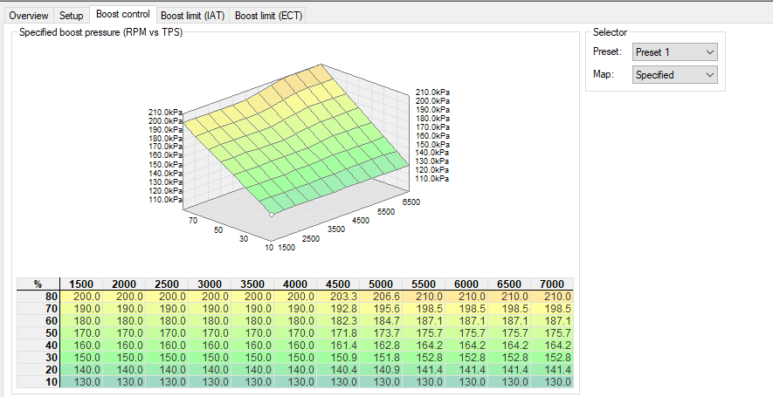Image resolution: width=773 pixels, height=397 pixels.
Task: Click the 161.4 cell in row 40
Action: (x=338, y=346)
